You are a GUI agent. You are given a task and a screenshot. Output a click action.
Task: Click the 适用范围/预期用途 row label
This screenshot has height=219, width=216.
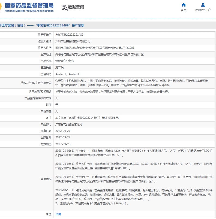point(40,92)
